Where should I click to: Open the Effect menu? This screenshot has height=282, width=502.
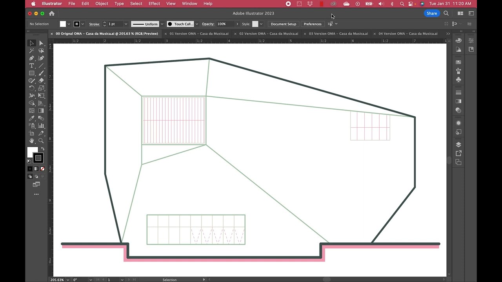tap(154, 4)
